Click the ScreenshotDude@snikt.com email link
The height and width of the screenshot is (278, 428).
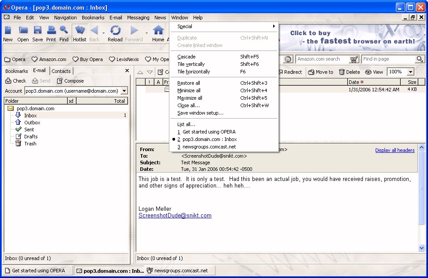click(175, 215)
